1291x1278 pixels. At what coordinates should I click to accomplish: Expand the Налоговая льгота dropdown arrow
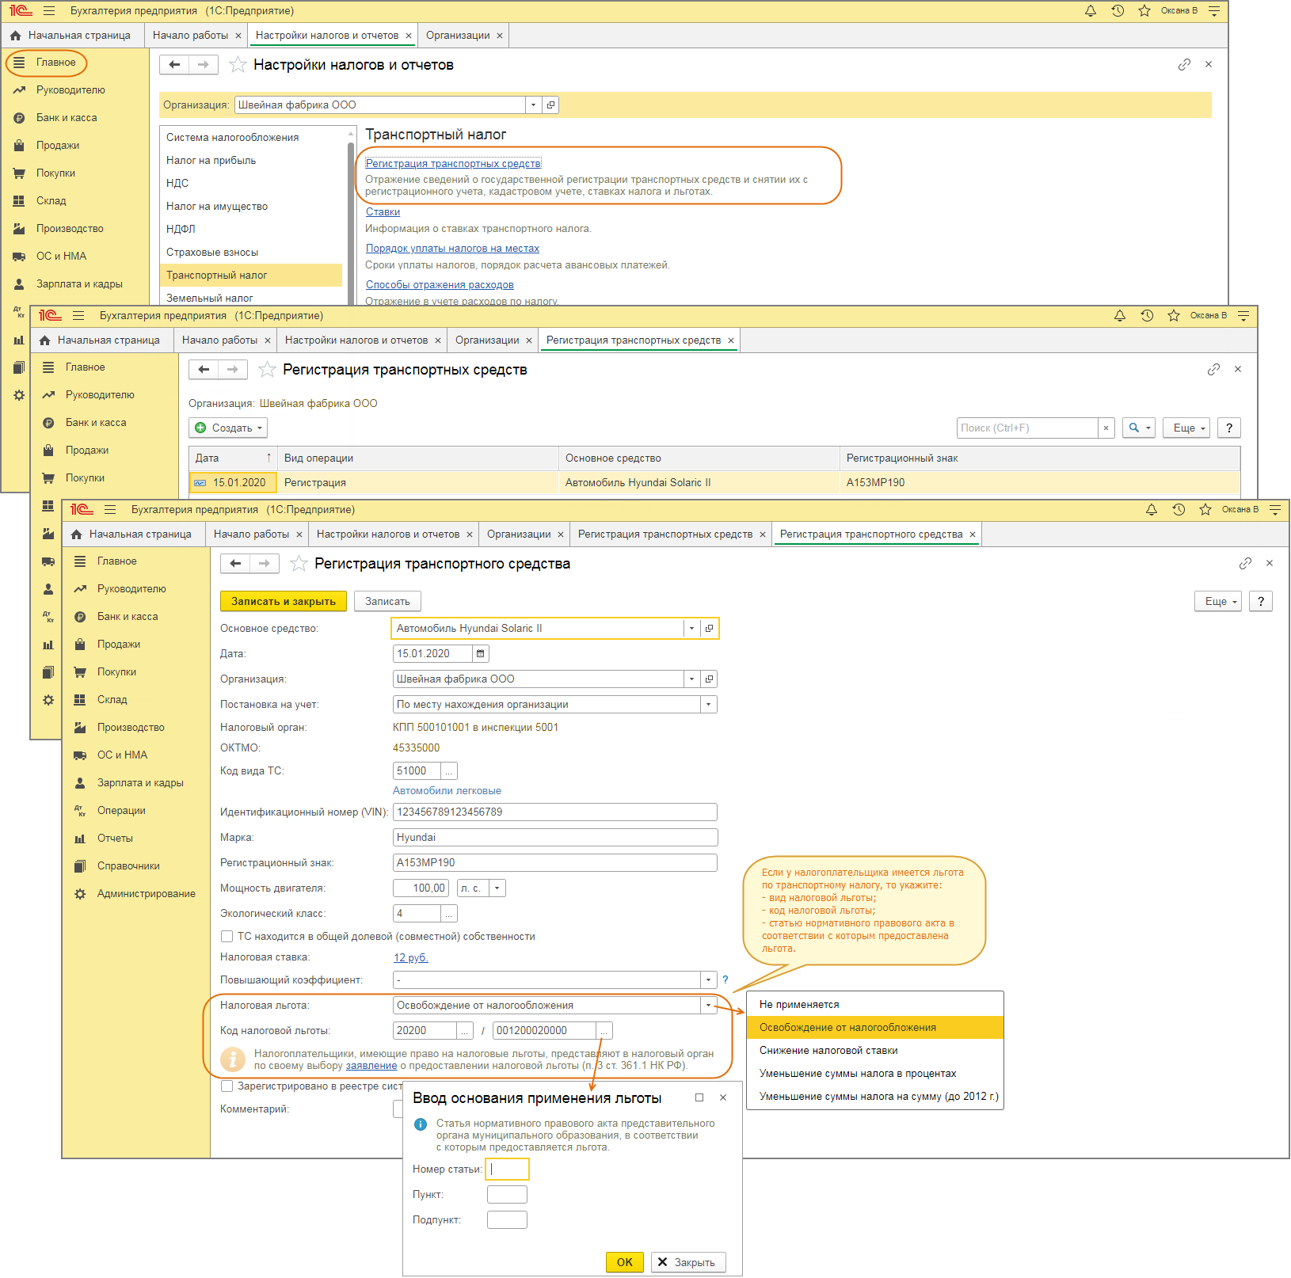[709, 1006]
